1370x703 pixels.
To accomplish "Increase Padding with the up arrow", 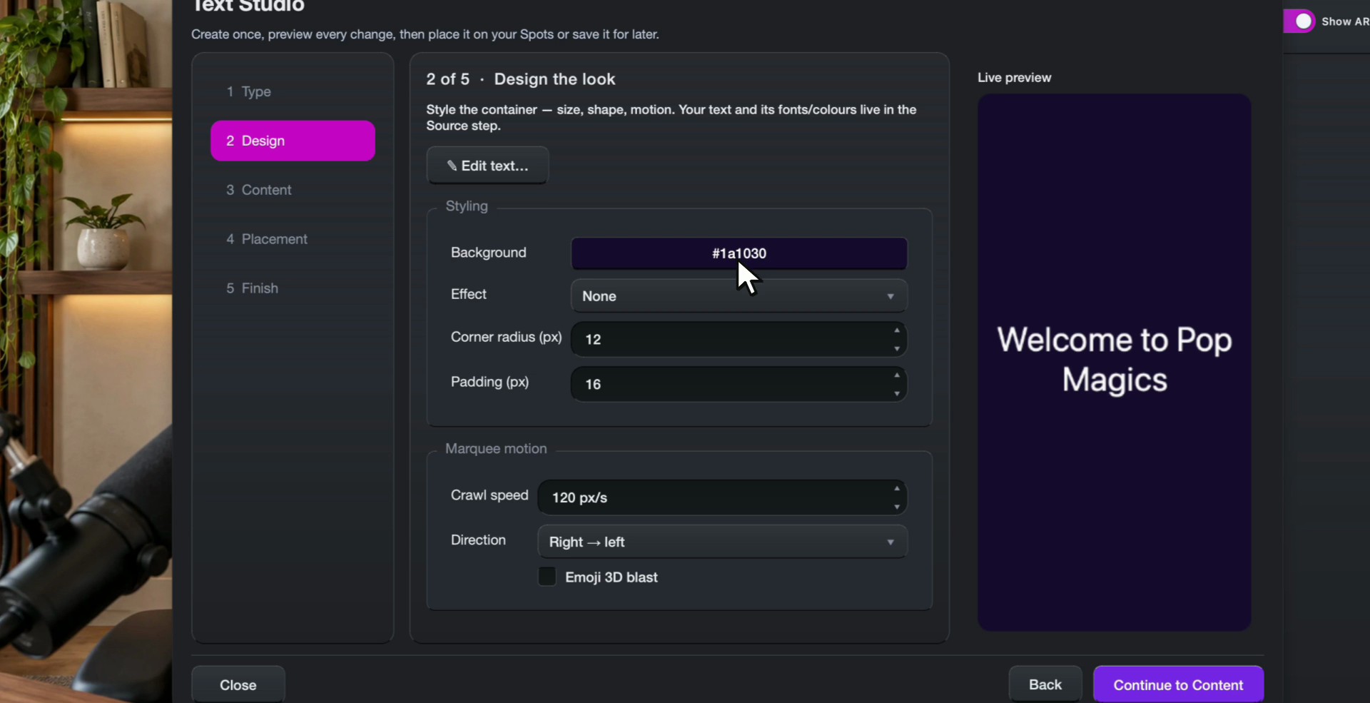I will coord(897,375).
